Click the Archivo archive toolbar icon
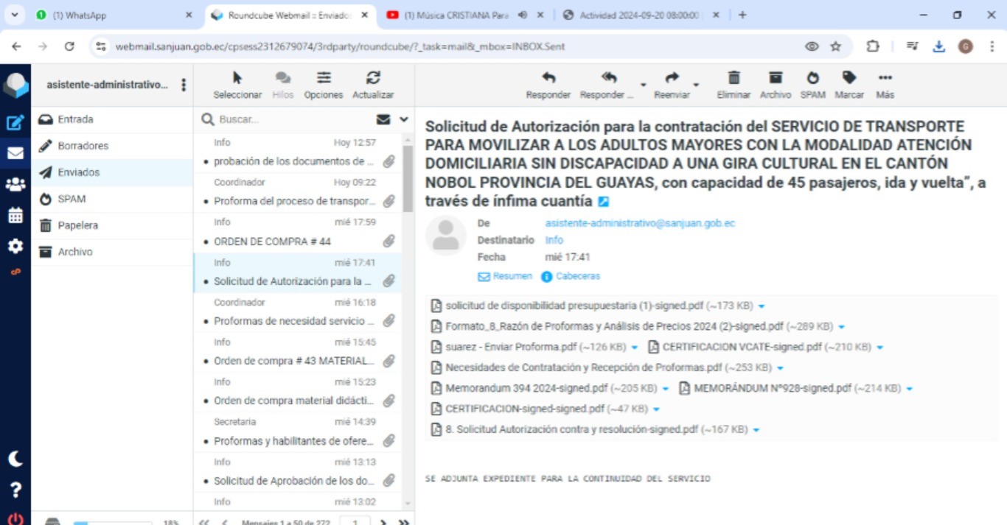 tap(775, 78)
